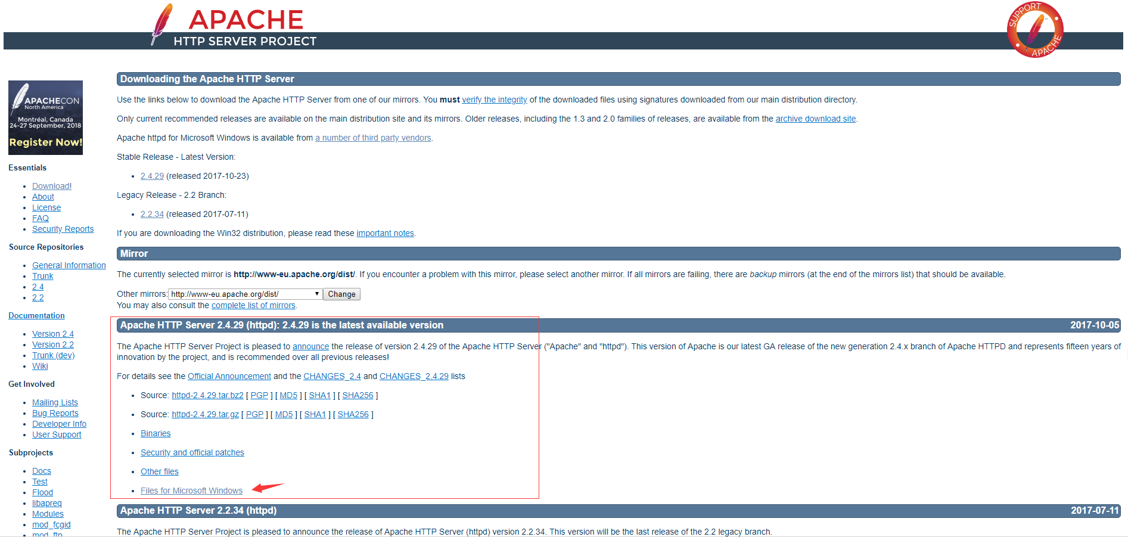
Task: Open MD5 hash for the tar.gz source
Action: pyautogui.click(x=284, y=414)
